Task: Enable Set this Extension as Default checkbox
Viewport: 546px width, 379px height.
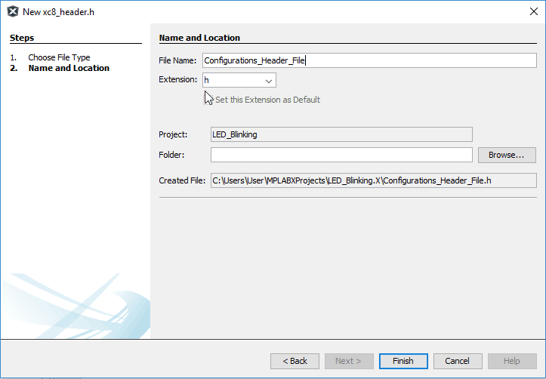Action: pos(208,100)
